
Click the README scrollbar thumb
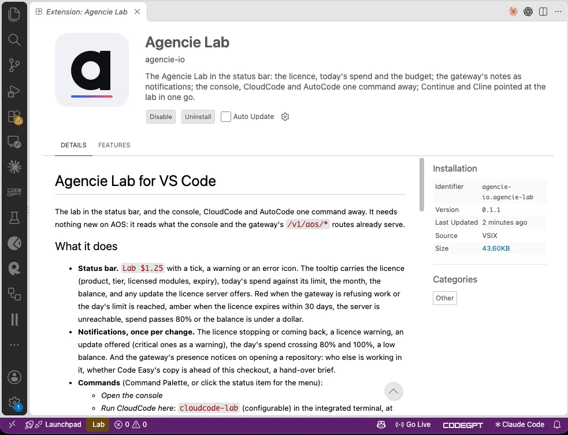pyautogui.click(x=422, y=184)
